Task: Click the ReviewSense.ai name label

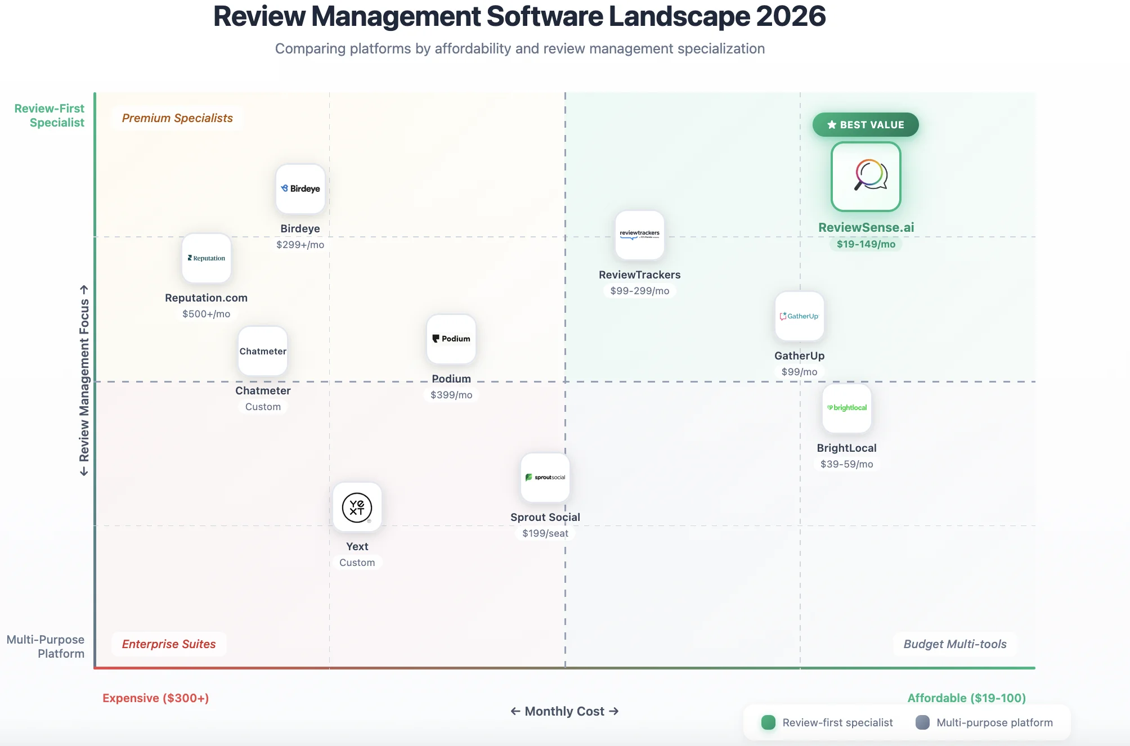Action: point(866,227)
